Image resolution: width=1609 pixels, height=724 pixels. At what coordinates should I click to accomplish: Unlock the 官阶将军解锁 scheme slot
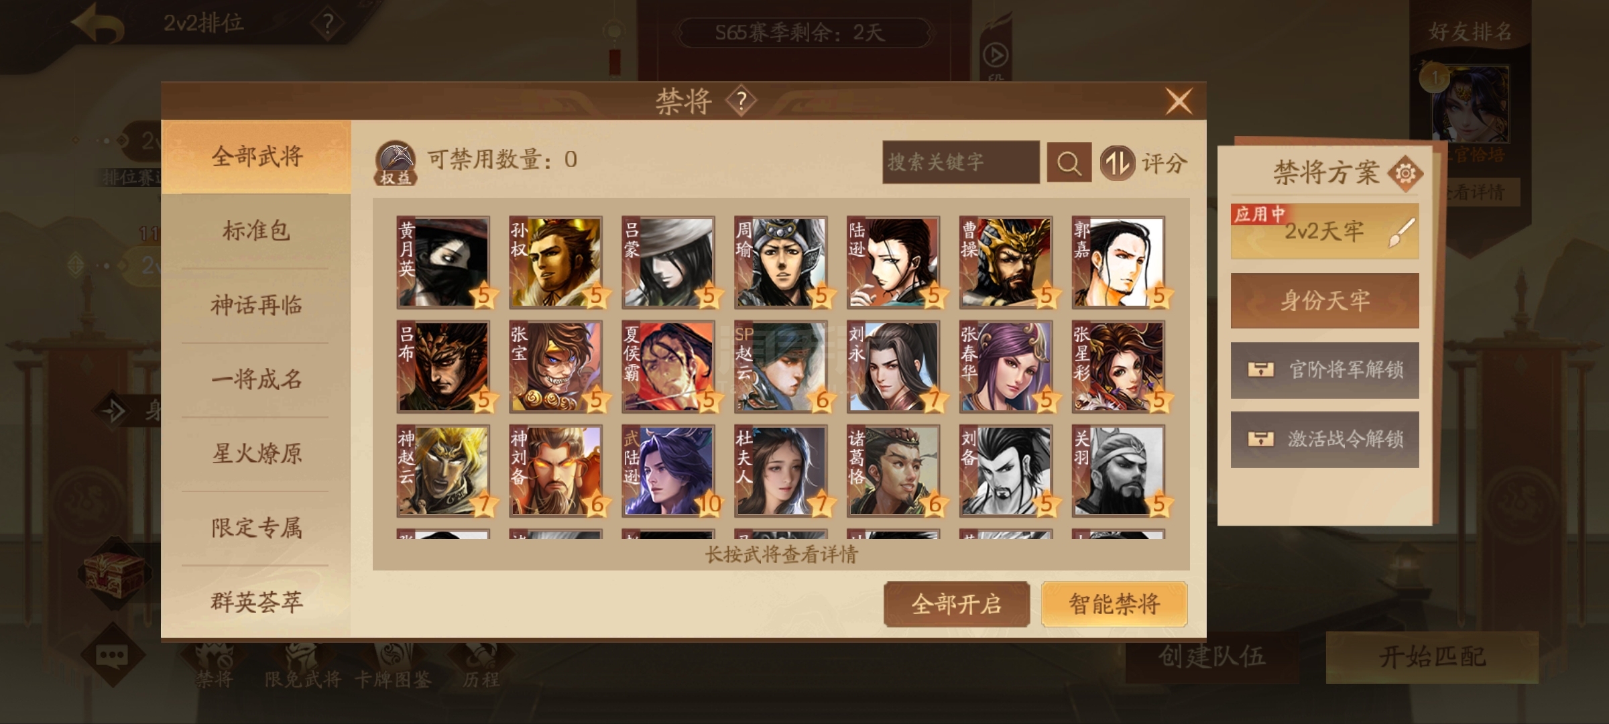coord(1325,370)
